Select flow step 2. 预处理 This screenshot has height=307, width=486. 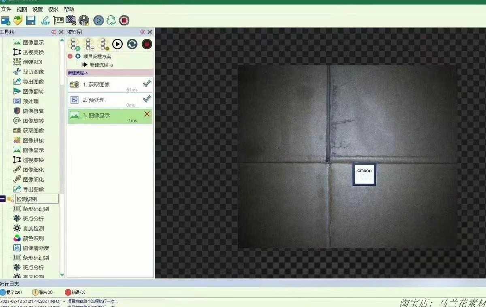[110, 100]
